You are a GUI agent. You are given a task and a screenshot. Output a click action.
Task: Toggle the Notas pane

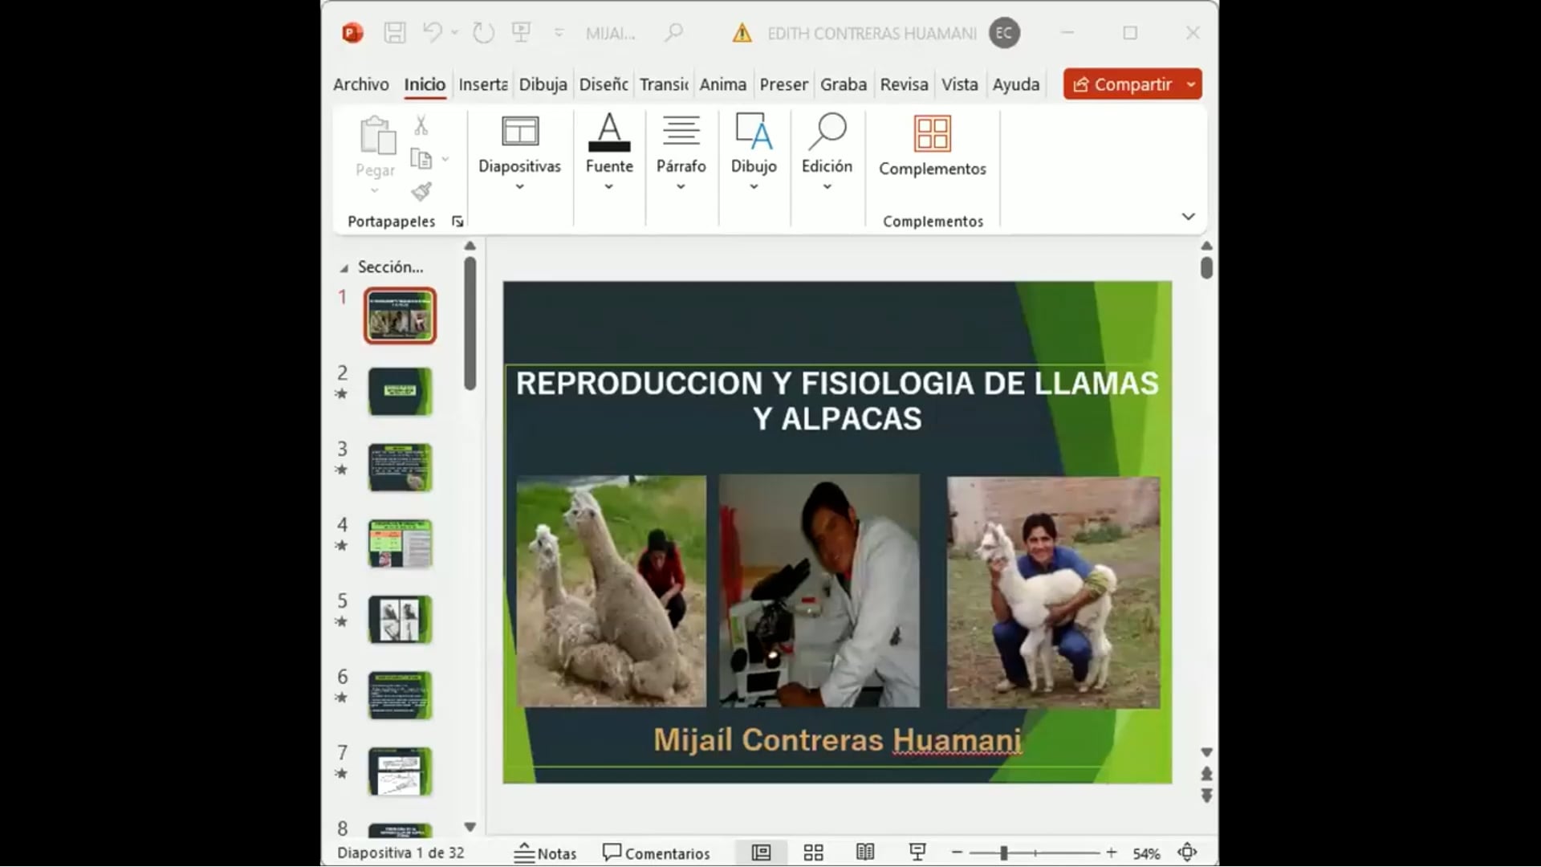545,853
